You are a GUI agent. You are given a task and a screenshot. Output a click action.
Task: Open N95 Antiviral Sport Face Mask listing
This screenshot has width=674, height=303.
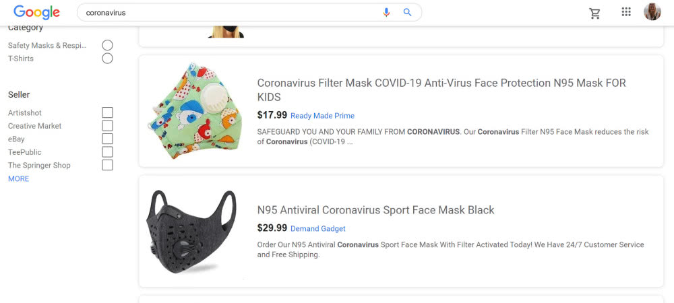pos(375,210)
